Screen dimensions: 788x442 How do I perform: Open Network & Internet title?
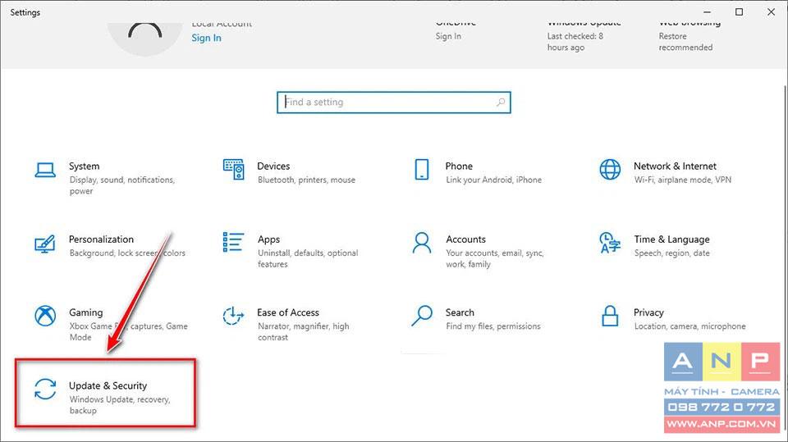(x=675, y=166)
